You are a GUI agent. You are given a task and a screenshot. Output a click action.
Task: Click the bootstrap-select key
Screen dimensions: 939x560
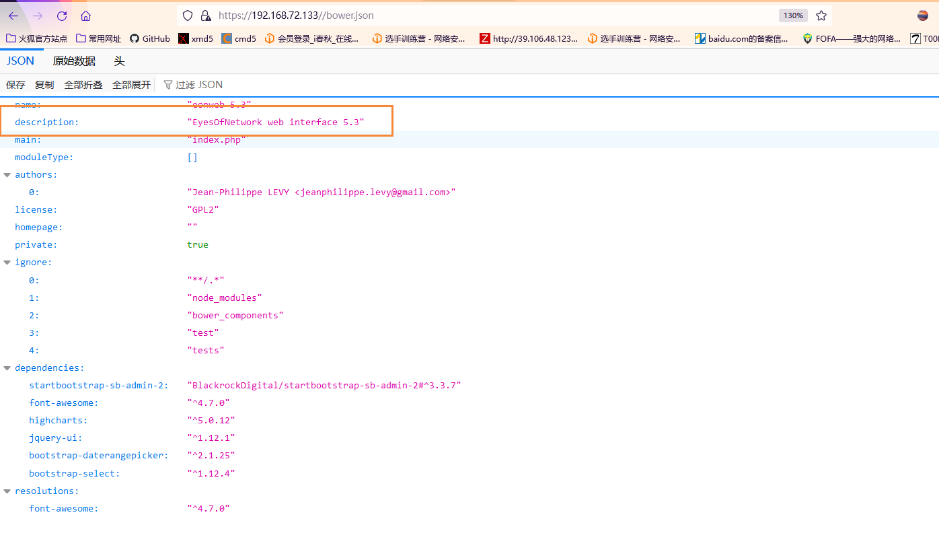click(75, 474)
